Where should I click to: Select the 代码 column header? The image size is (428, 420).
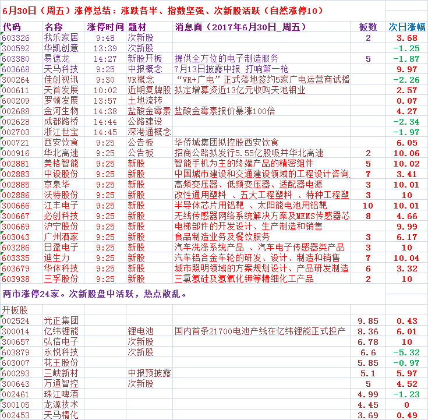pyautogui.click(x=21, y=27)
